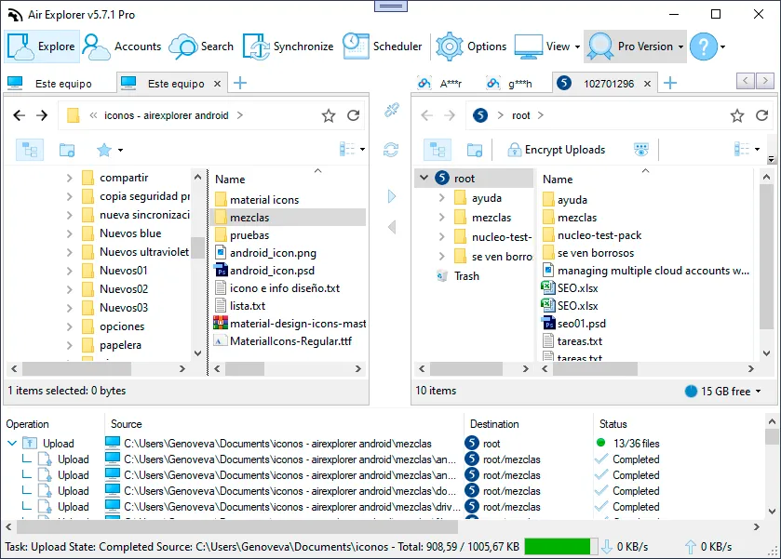Collapse the root node in right tree
The width and height of the screenshot is (781, 559).
(x=424, y=178)
